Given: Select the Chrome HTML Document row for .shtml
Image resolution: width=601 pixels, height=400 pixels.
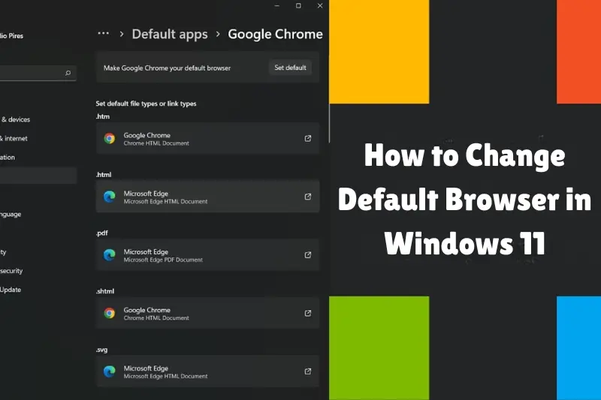Looking at the screenshot, I should click(207, 313).
